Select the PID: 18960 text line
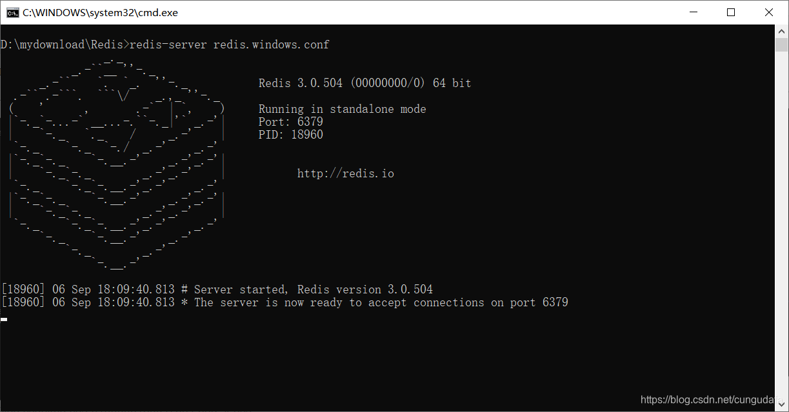789x412 pixels. [290, 134]
